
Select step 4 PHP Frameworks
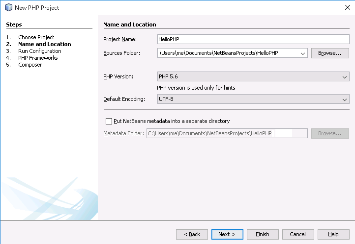point(38,58)
